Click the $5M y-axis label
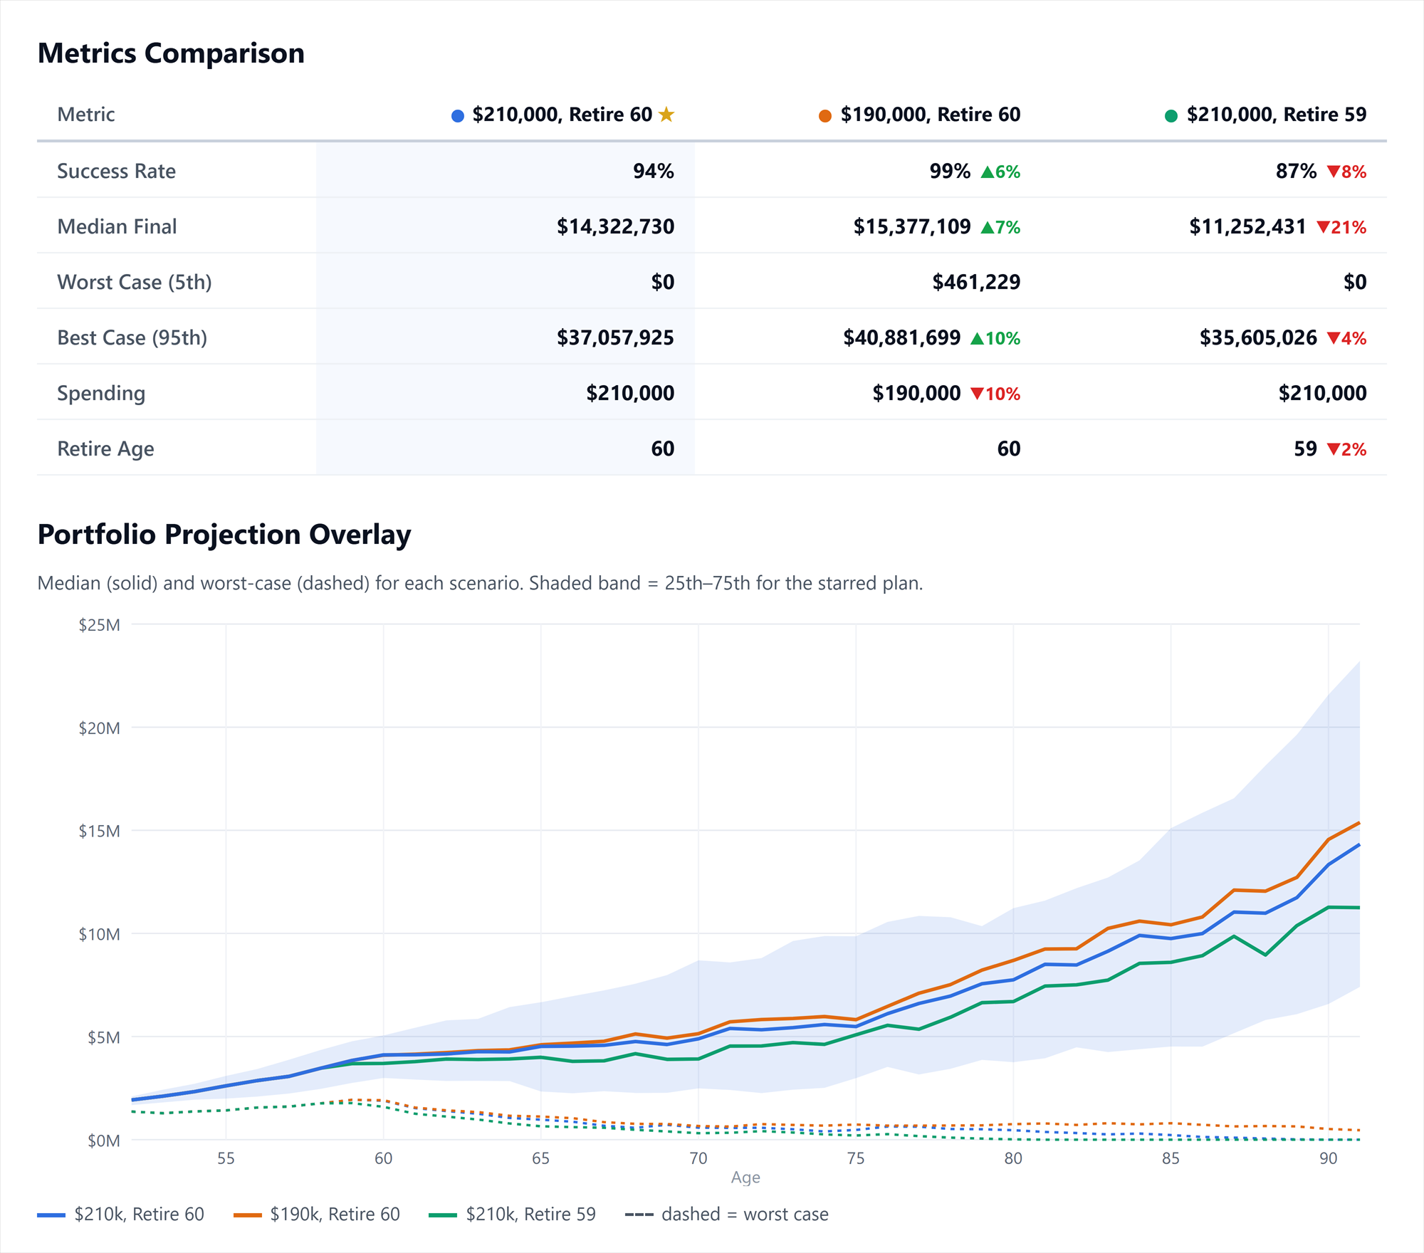This screenshot has width=1424, height=1253. pos(104,1037)
